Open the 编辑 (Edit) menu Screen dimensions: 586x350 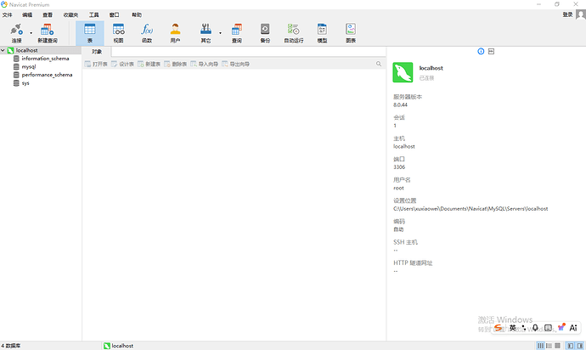[27, 14]
